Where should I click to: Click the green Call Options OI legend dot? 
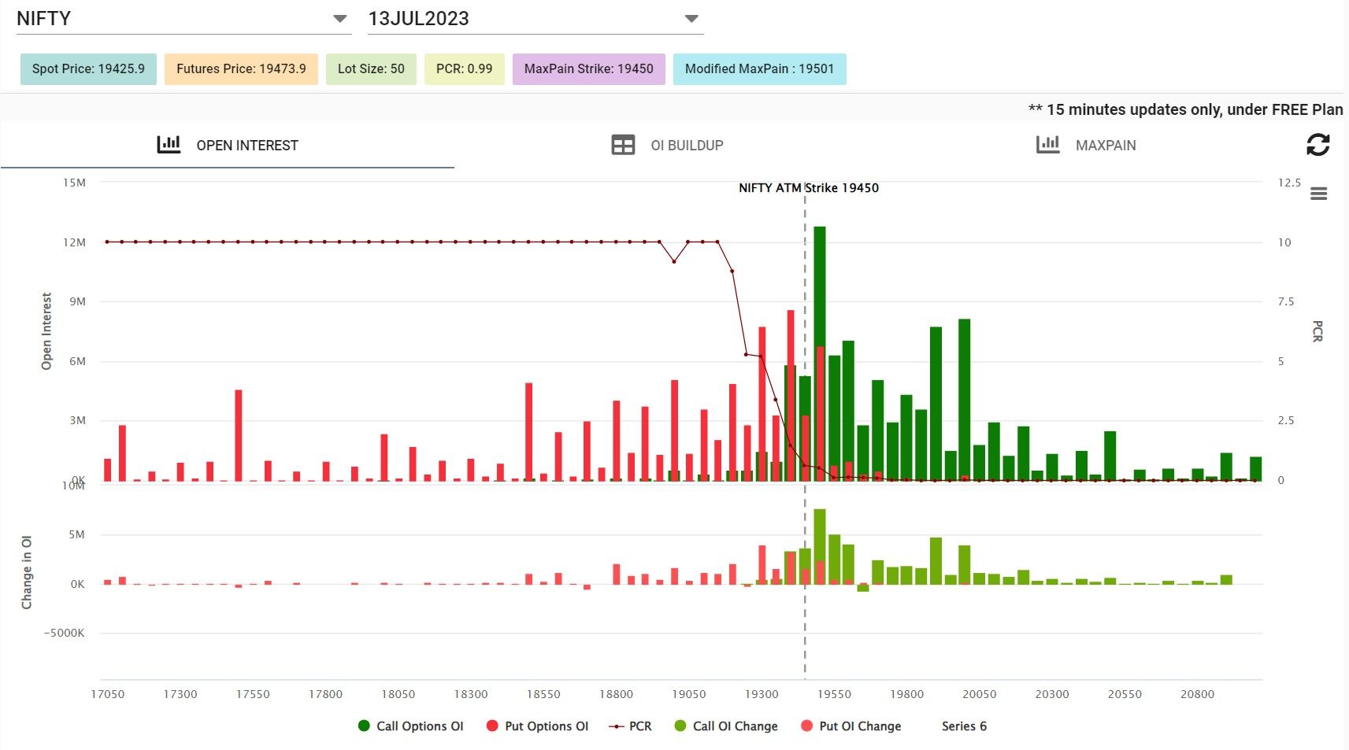364,726
